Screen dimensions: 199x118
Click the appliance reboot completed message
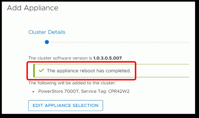[x=89, y=71]
